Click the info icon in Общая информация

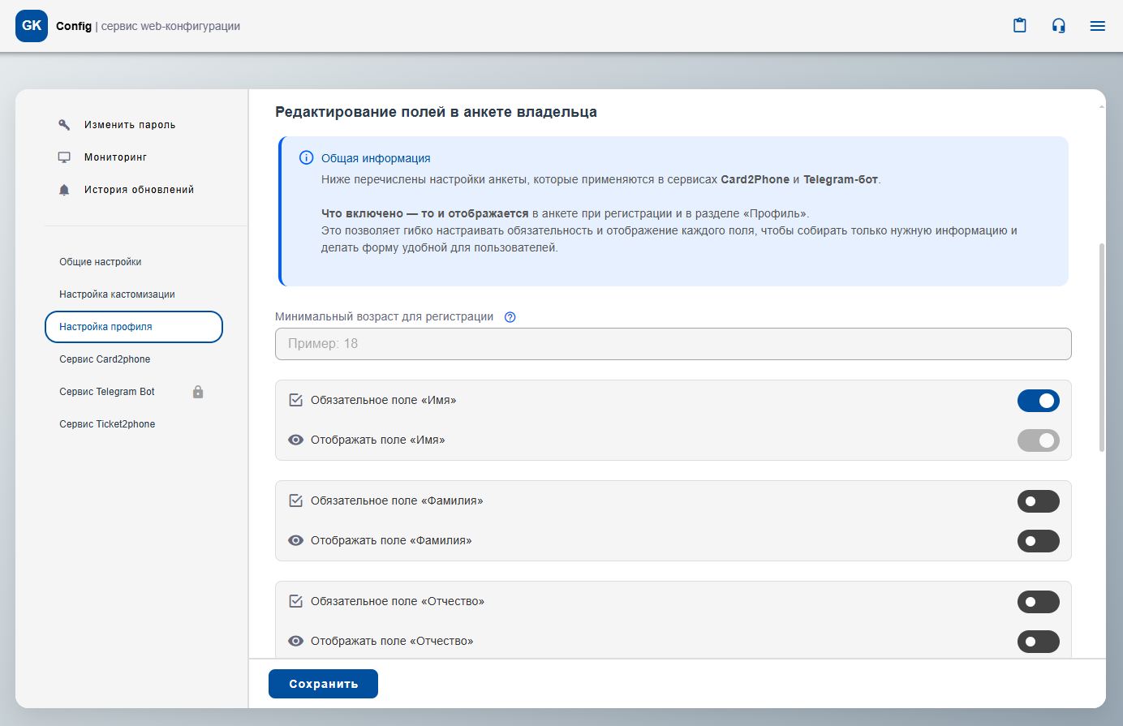tap(306, 158)
